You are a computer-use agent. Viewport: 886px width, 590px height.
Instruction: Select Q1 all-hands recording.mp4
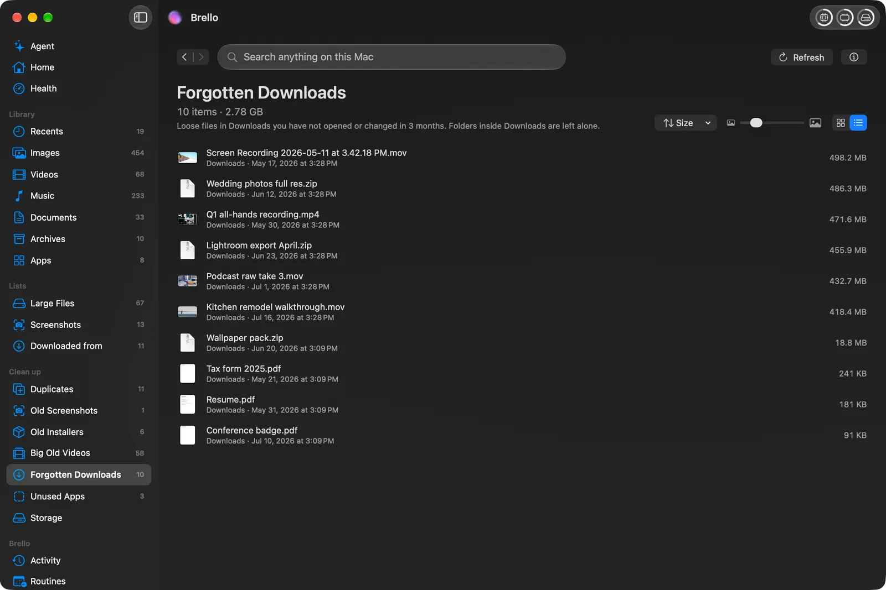(522, 220)
